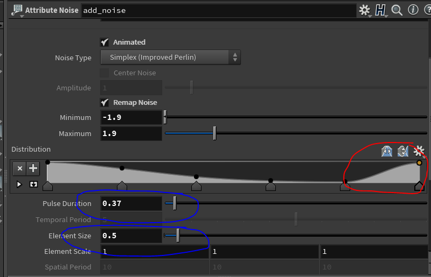
Task: Select the orange ramp point at far right
Action: [419, 162]
